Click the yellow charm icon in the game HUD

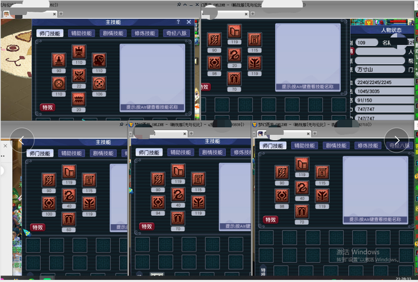pos(369,23)
